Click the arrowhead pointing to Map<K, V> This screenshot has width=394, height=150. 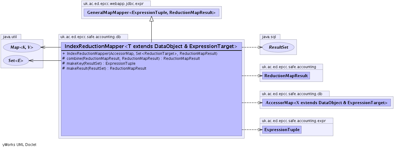point(43,47)
